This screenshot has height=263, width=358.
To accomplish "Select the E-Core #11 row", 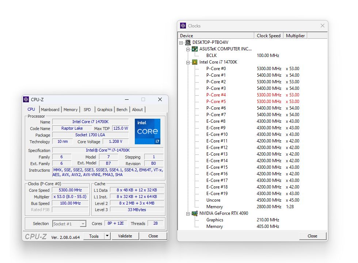I will [x=252, y=141].
